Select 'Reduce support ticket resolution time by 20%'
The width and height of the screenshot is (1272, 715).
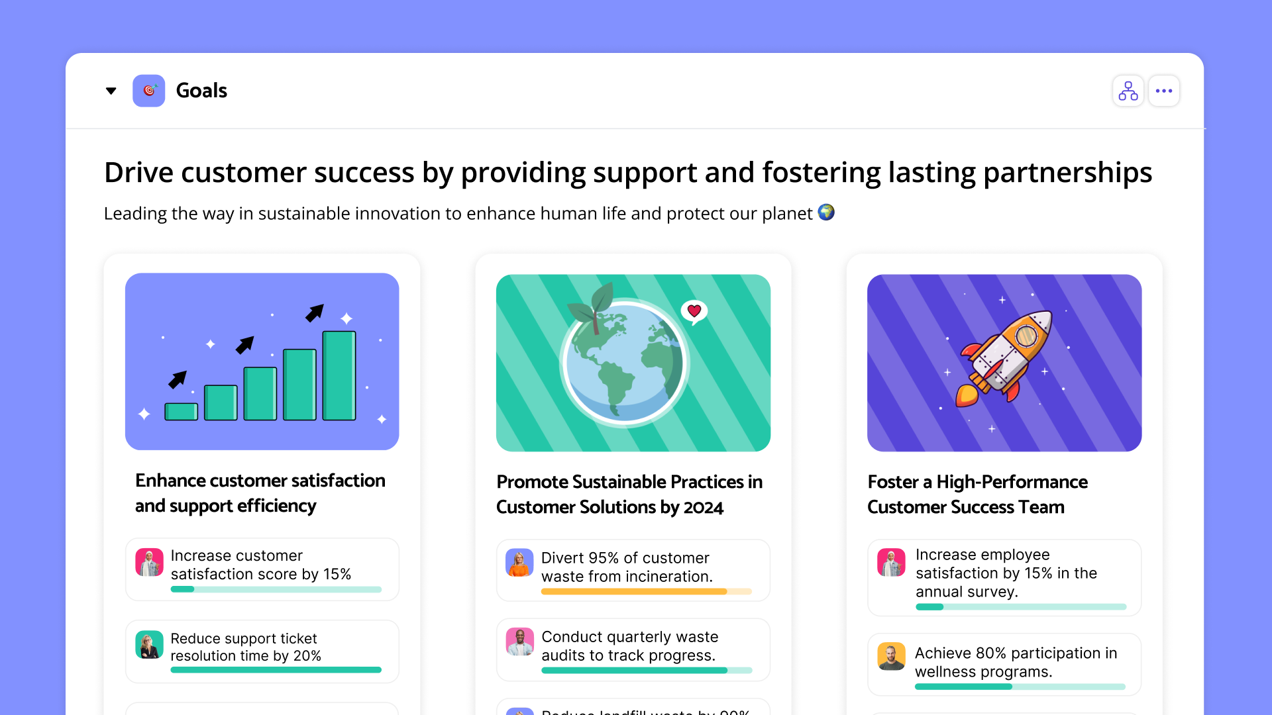pos(245,647)
